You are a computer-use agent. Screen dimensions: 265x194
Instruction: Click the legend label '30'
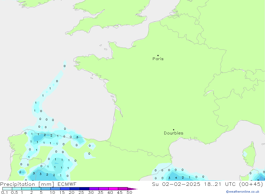click(x=91, y=192)
